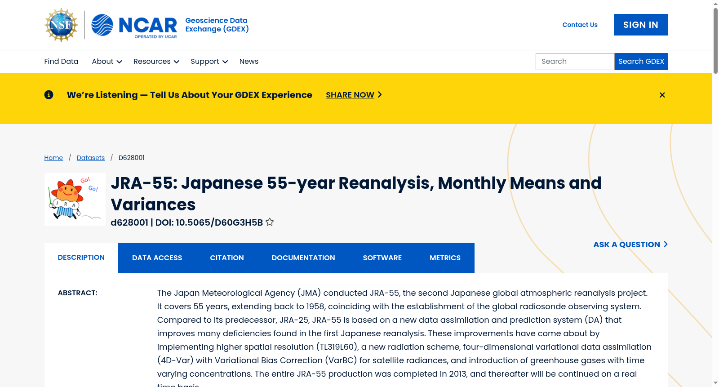Expand the Support menu
The width and height of the screenshot is (719, 387).
pyautogui.click(x=209, y=62)
